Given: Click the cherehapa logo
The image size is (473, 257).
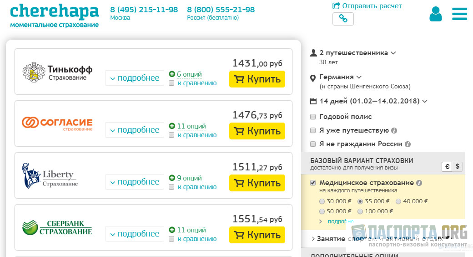Looking at the screenshot, I should click(55, 16).
